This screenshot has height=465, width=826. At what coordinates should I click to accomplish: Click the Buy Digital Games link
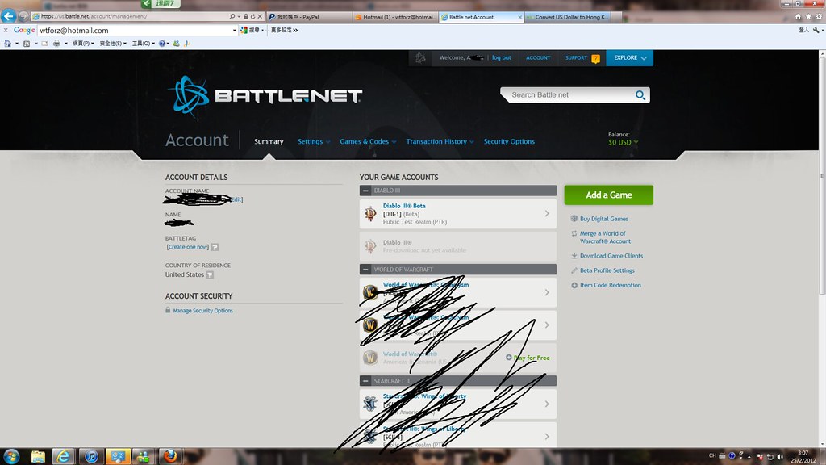603,219
